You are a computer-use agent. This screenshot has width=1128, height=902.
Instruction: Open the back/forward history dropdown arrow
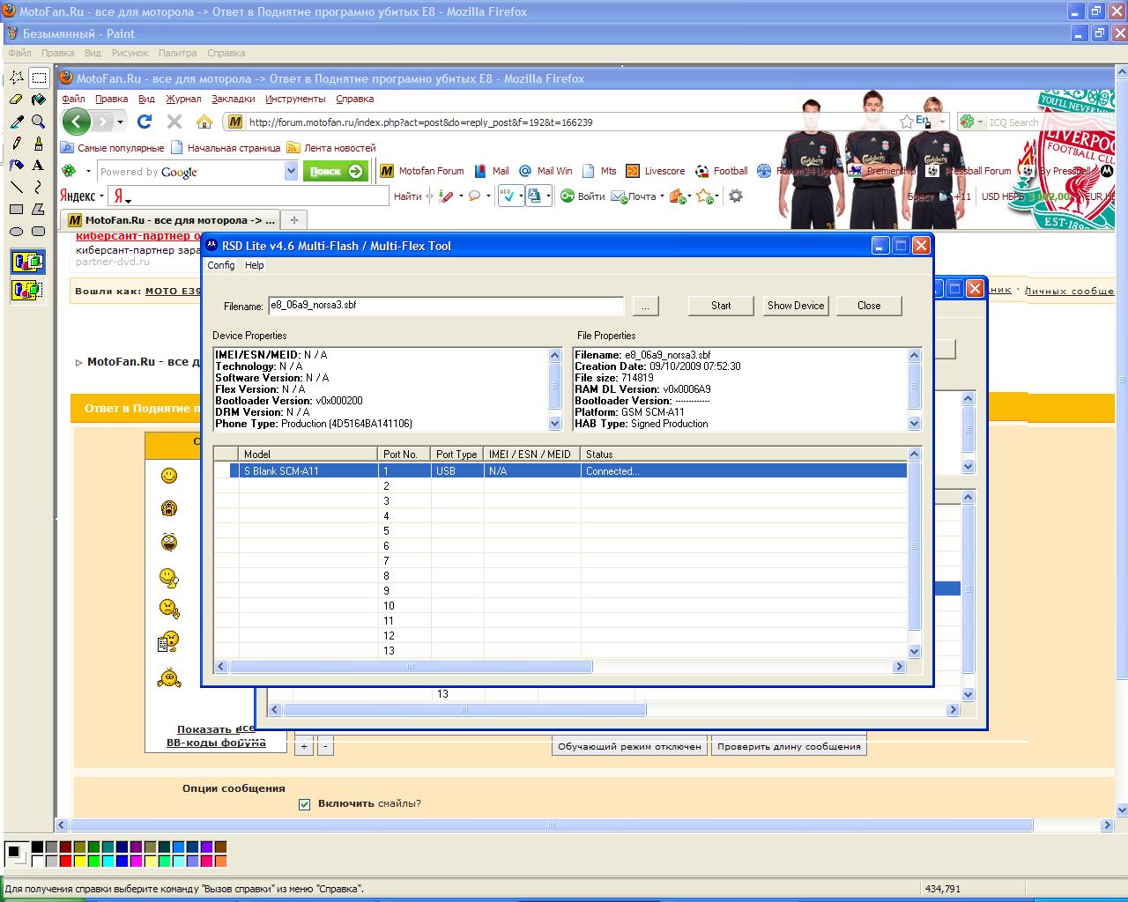point(121,122)
